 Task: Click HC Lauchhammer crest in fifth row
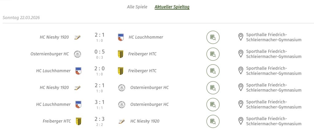pyautogui.click(x=78, y=104)
